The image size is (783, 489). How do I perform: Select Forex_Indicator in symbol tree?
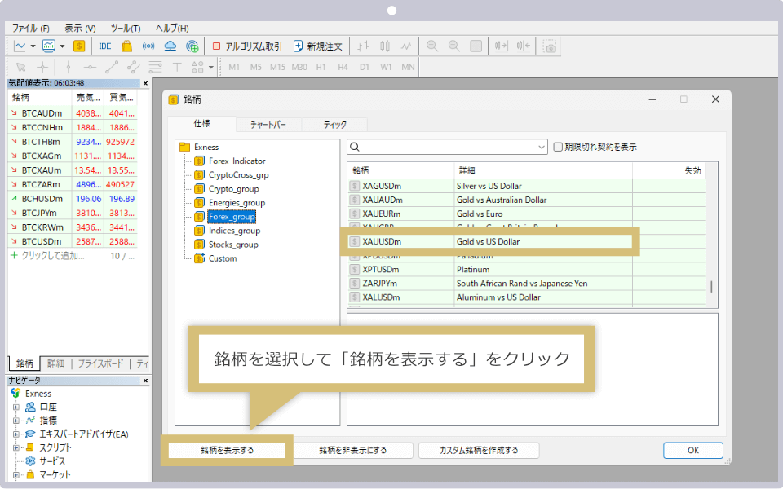[237, 161]
